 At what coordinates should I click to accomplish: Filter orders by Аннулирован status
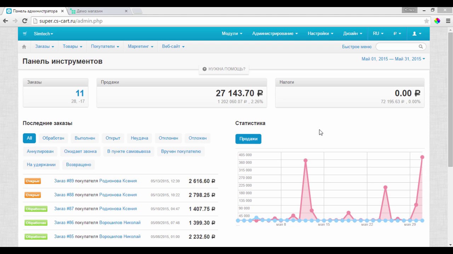point(40,151)
